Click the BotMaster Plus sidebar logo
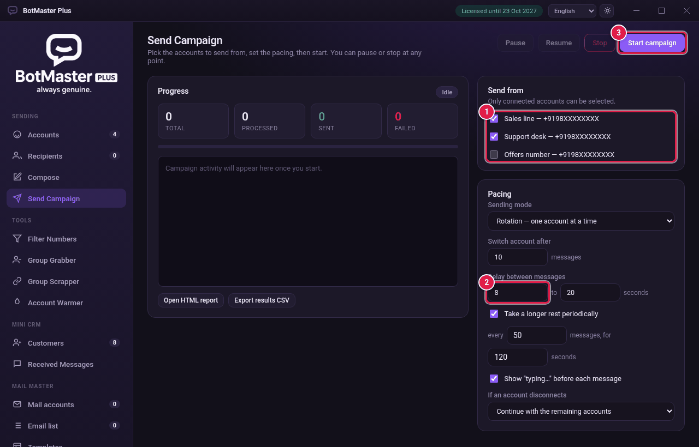This screenshot has width=699, height=447. tap(66, 64)
